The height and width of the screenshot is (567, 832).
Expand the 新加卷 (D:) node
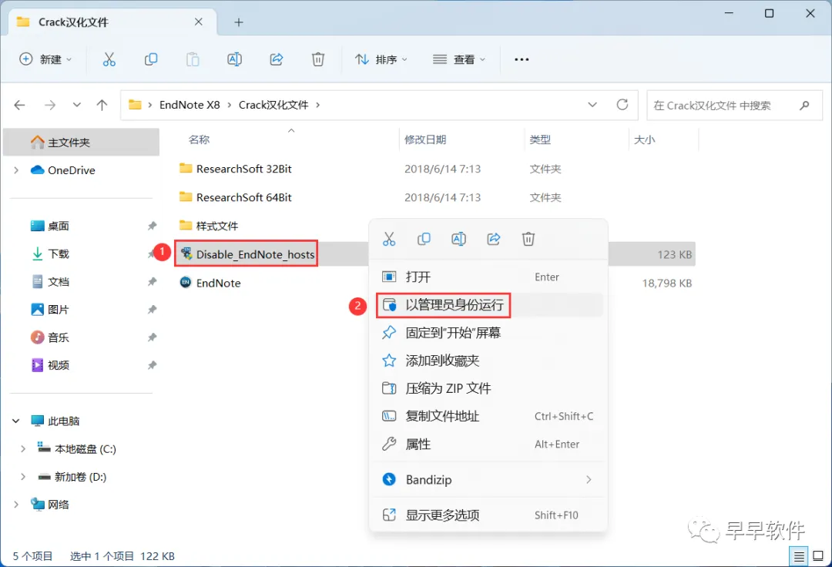click(x=23, y=477)
